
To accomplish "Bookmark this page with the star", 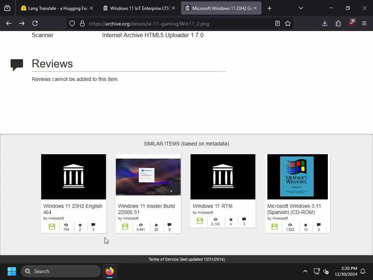I will point(288,23).
